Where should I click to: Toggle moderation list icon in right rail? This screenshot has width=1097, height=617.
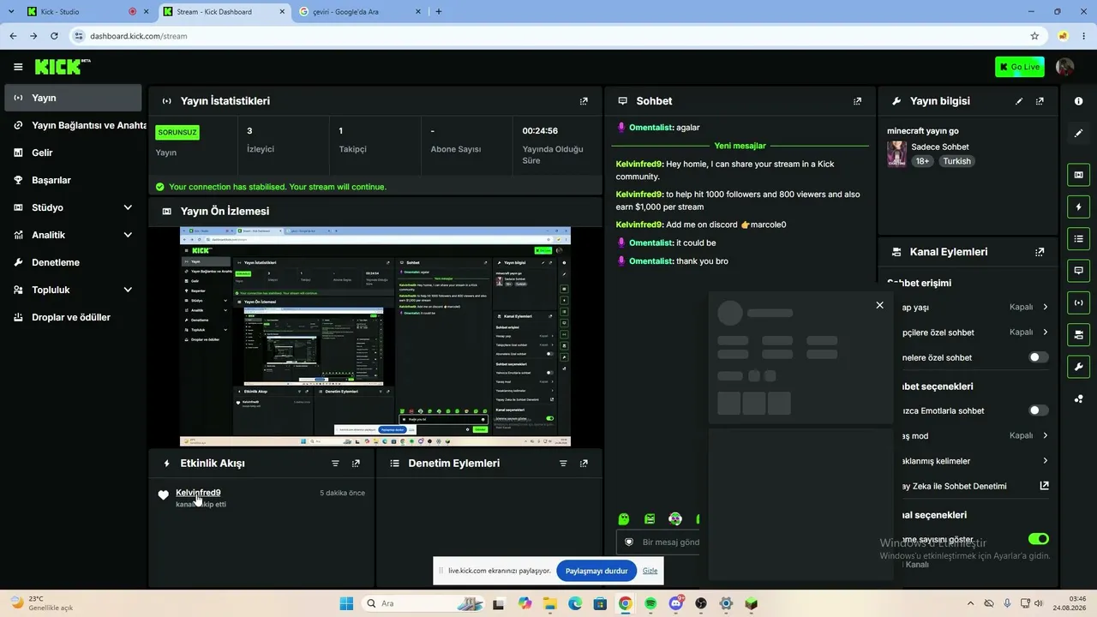[x=1078, y=238]
